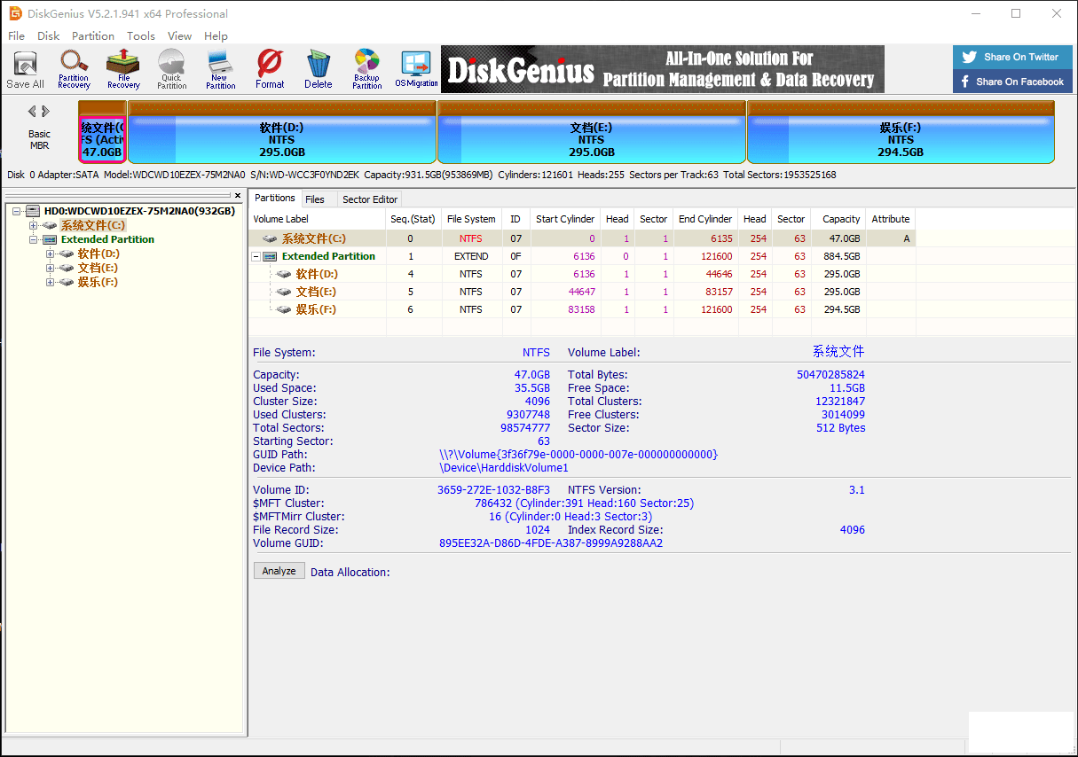The height and width of the screenshot is (757, 1078).
Task: Click the Quick Partition icon
Action: click(x=171, y=69)
